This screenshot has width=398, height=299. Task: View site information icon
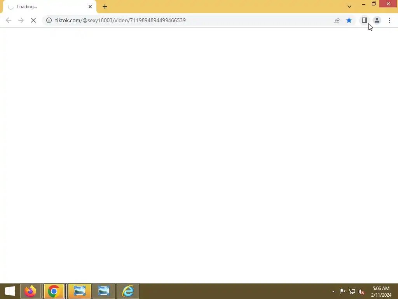tap(49, 20)
